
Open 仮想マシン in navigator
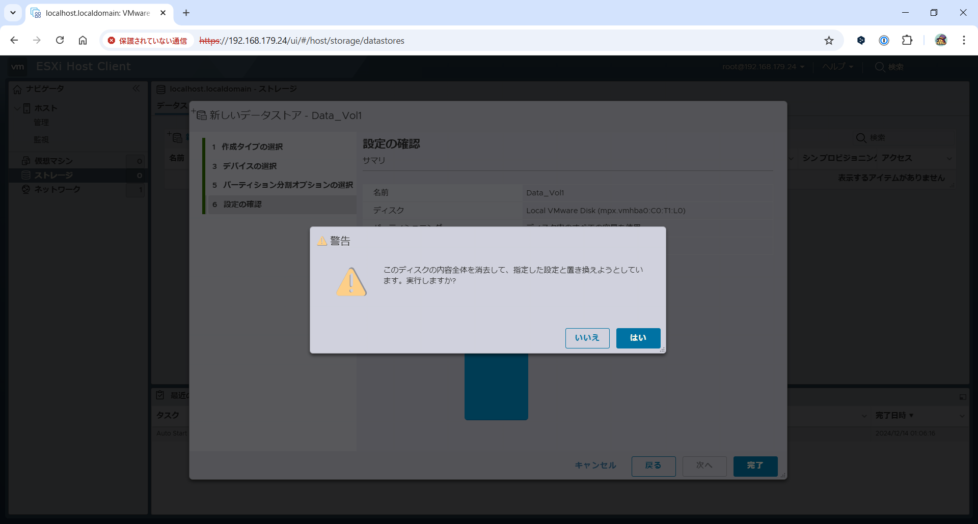53,161
